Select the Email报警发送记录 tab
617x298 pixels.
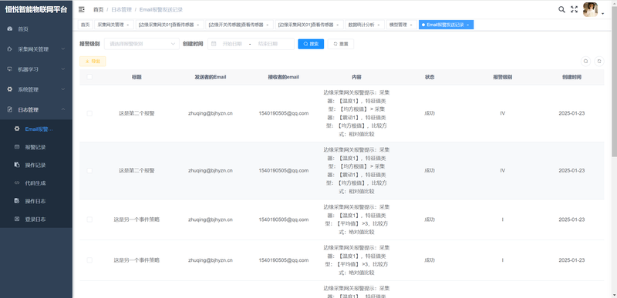point(446,25)
